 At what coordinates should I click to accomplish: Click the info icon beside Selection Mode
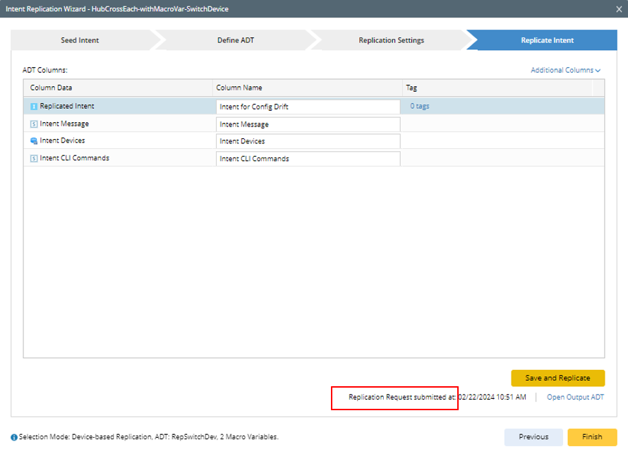[14, 437]
